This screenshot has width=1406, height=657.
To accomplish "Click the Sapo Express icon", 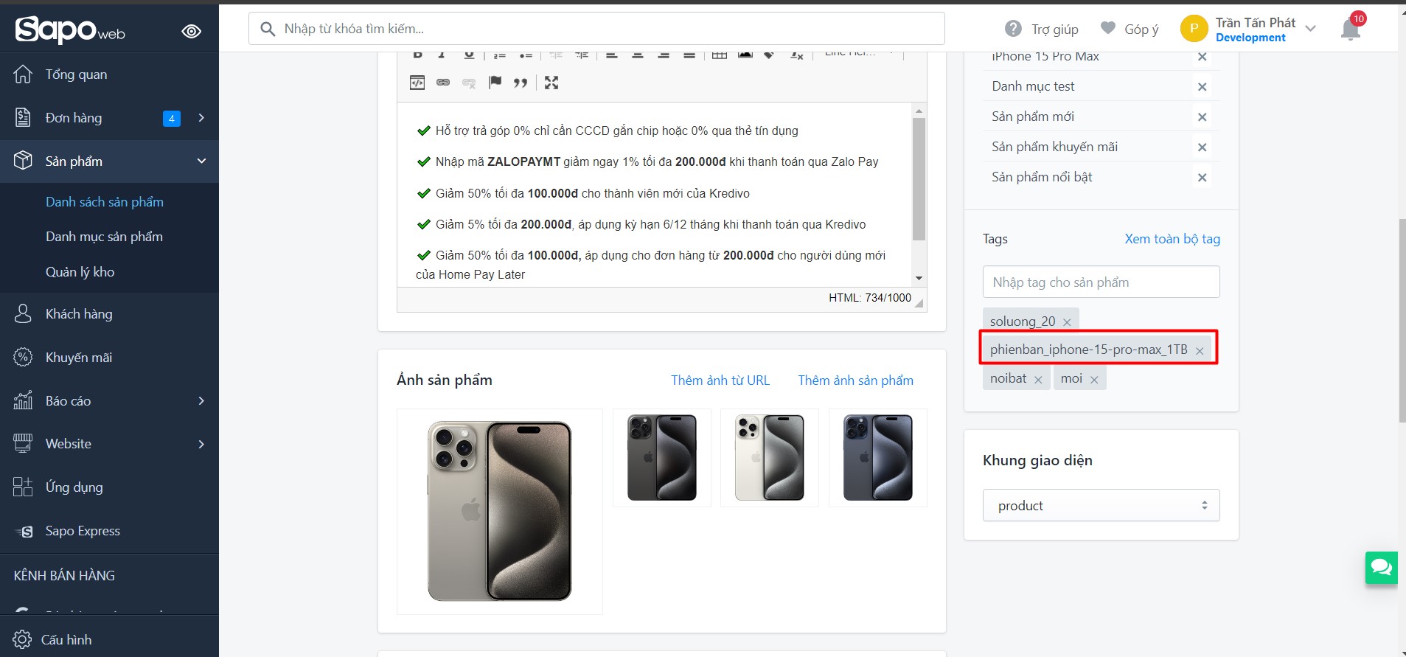I will pos(24,531).
